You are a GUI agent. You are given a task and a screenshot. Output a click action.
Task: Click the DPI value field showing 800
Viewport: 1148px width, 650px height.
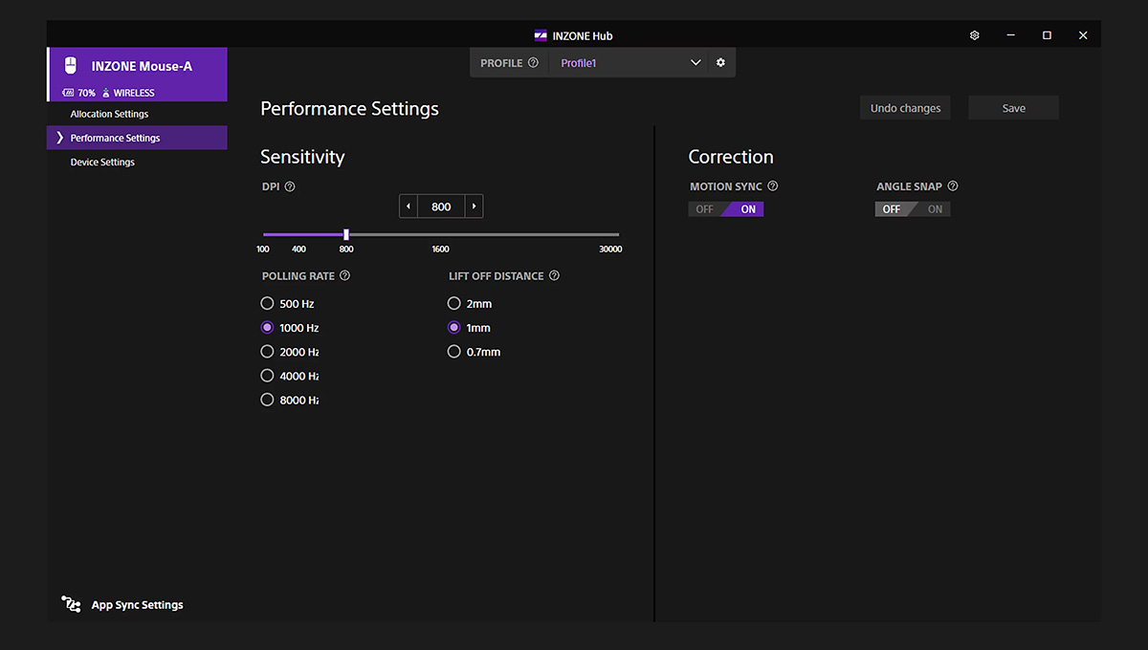tap(441, 206)
